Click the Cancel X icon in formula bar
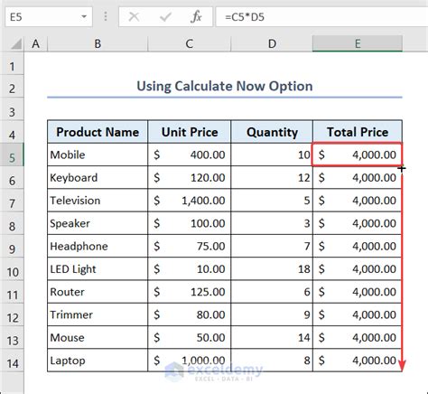The image size is (428, 394). (134, 17)
